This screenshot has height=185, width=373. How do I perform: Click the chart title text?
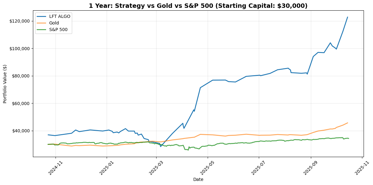click(x=198, y=6)
